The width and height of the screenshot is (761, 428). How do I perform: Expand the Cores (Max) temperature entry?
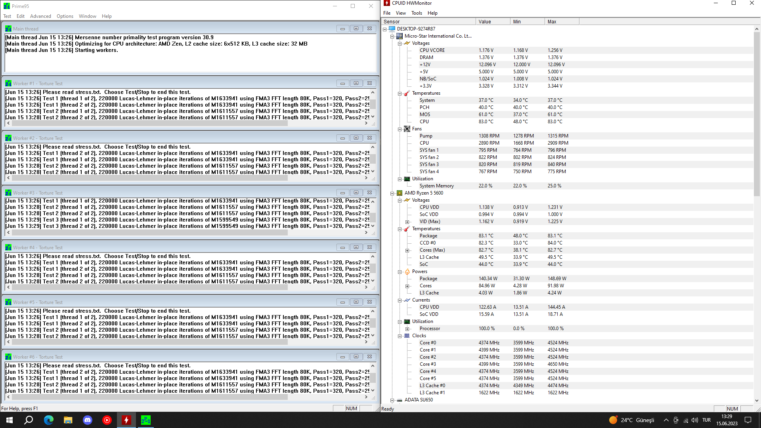point(407,250)
